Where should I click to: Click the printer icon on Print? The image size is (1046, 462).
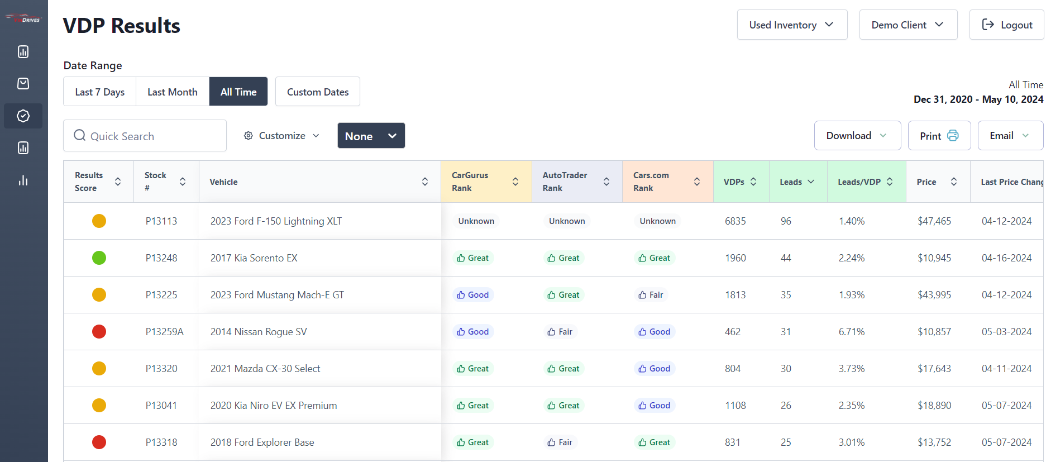coord(953,136)
